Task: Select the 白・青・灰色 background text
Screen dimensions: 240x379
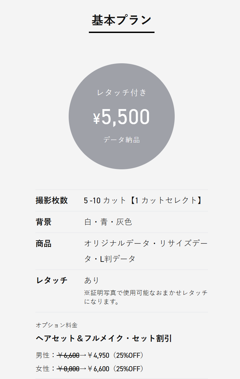Action: (108, 222)
